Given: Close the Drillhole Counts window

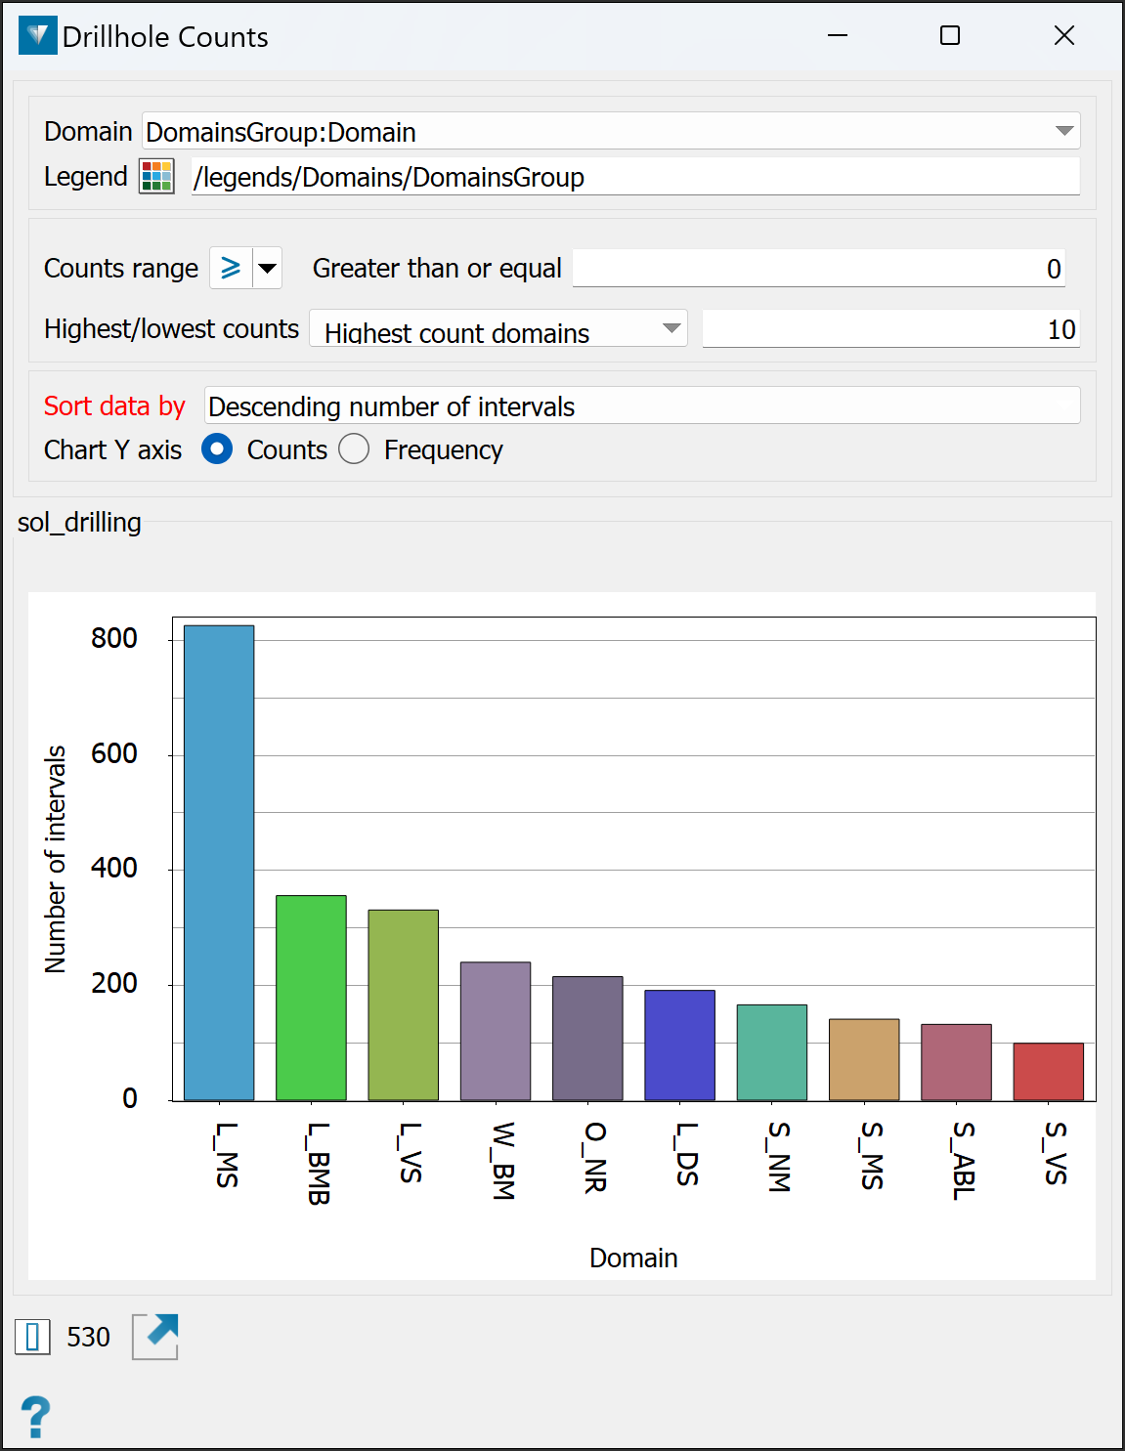Looking at the screenshot, I should (x=1063, y=36).
